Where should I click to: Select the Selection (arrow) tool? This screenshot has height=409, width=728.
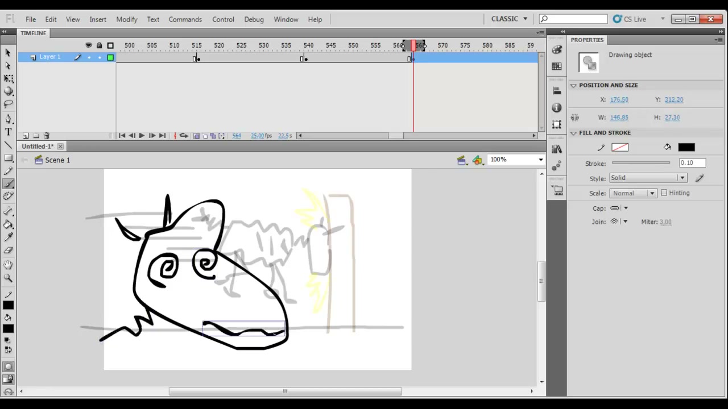coord(8,52)
